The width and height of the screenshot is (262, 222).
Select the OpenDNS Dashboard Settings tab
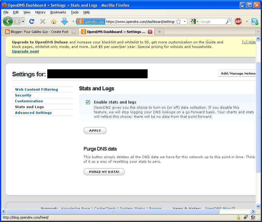[117, 32]
